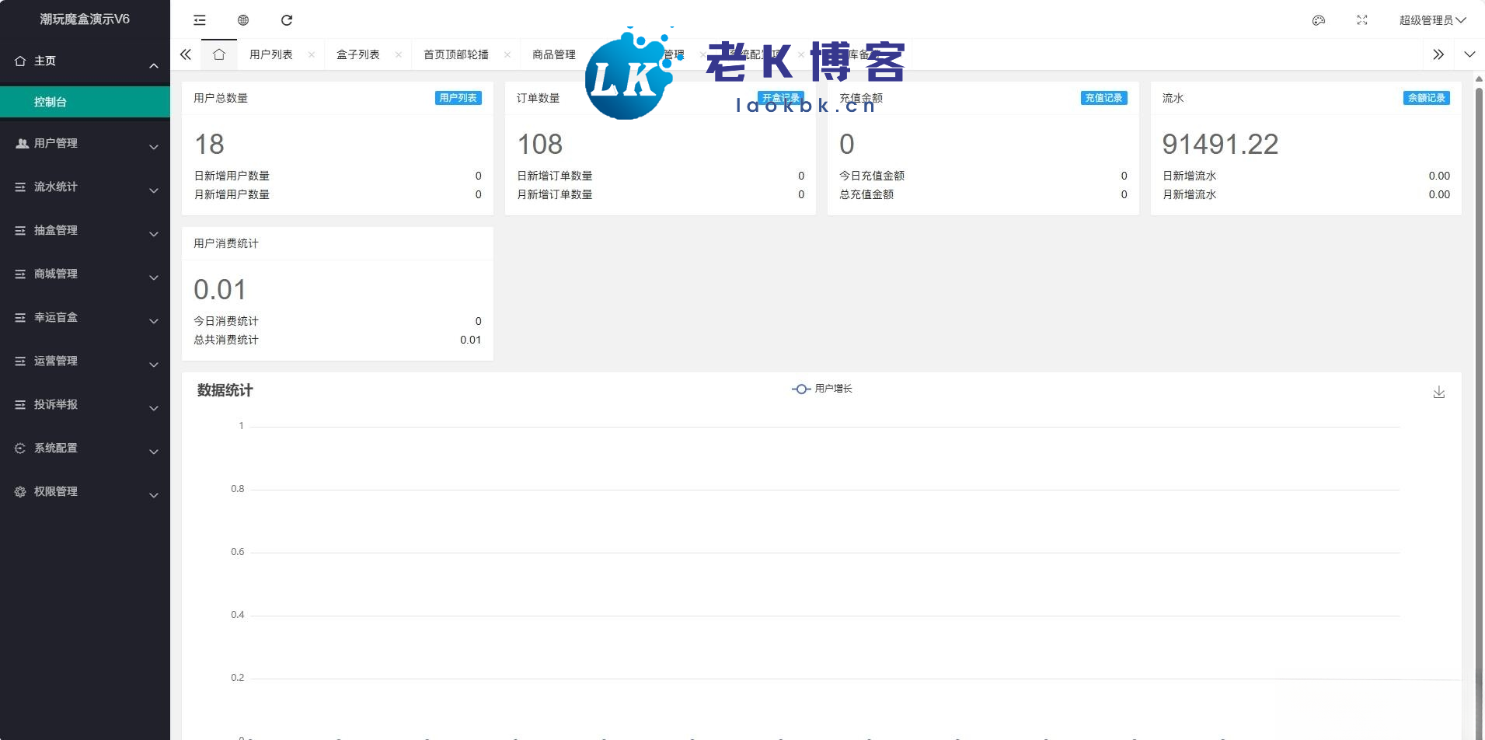The image size is (1485, 740).
Task: Open the tab operations dropdown arrow
Action: pos(1469,54)
